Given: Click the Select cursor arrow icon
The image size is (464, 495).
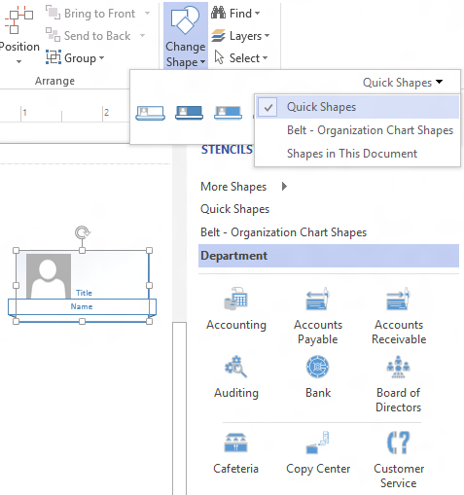Looking at the screenshot, I should click(219, 57).
